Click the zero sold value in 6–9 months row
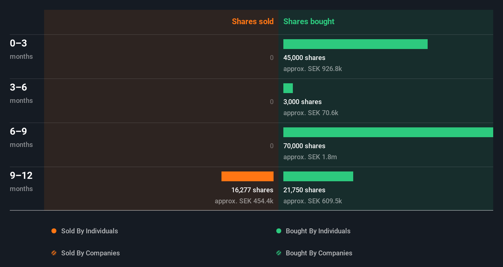 coord(272,146)
